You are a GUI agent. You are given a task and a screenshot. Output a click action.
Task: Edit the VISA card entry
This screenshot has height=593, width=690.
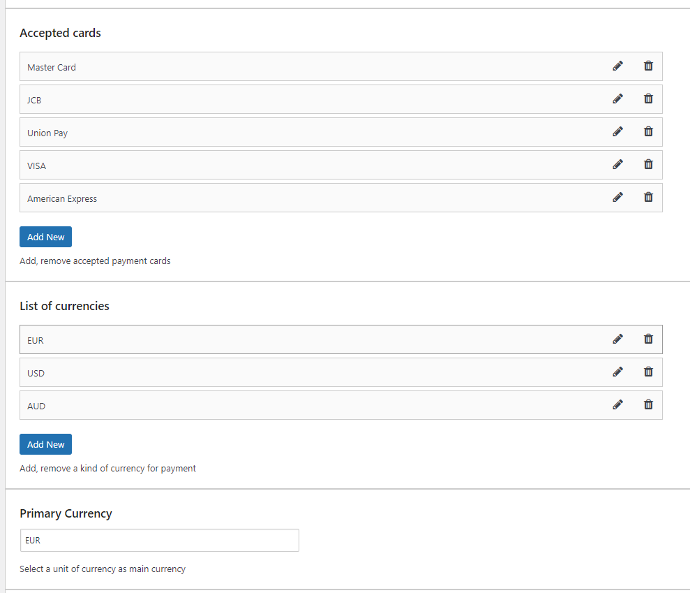[x=618, y=164]
